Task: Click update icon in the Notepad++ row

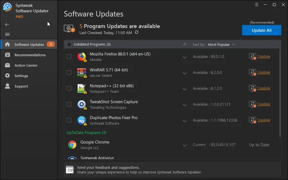Action: [x=252, y=88]
